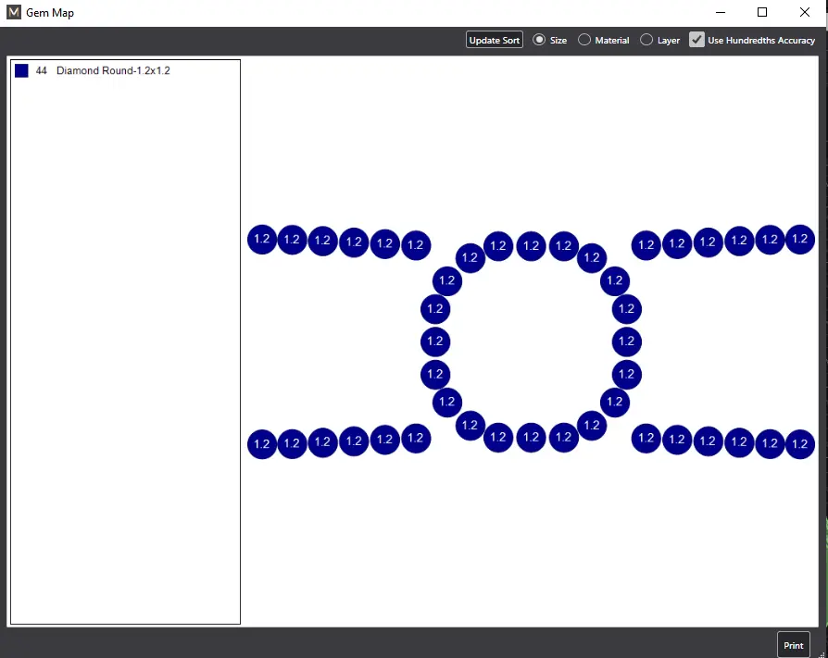
Task: Click the Update Sort button
Action: pos(495,40)
